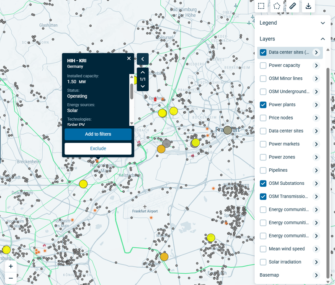The image size is (335, 285).
Task: Select the polygon selection tool
Action: point(277,6)
